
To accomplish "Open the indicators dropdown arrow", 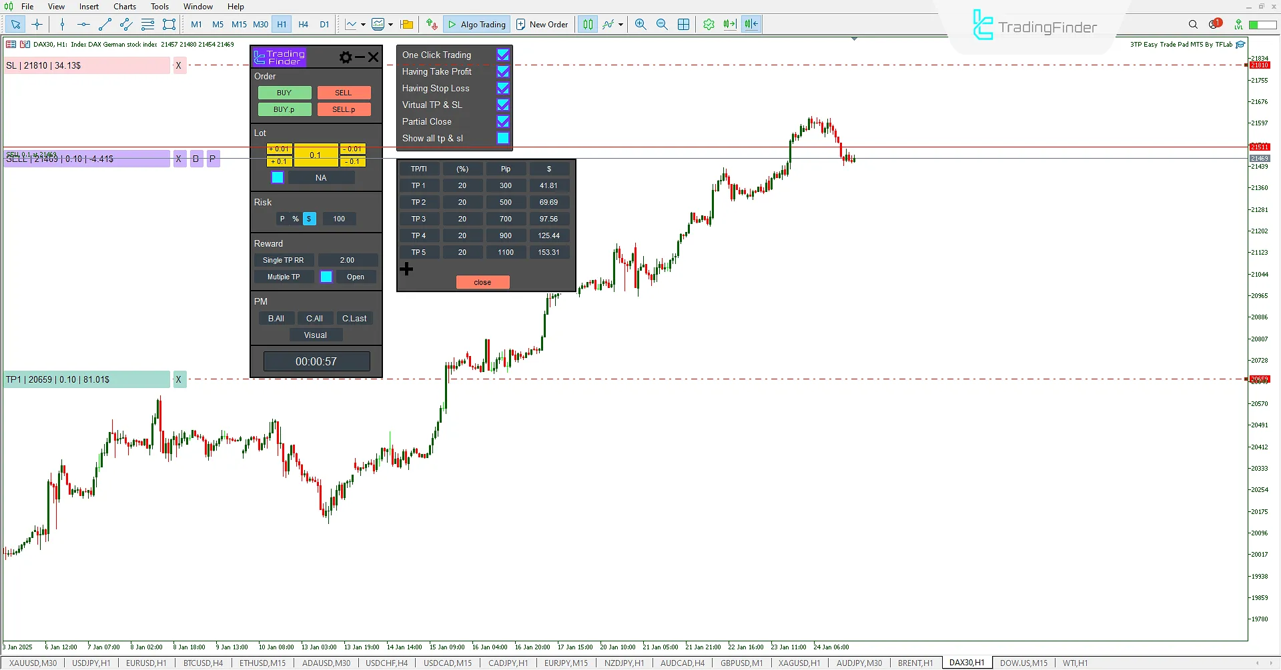I will coord(390,24).
